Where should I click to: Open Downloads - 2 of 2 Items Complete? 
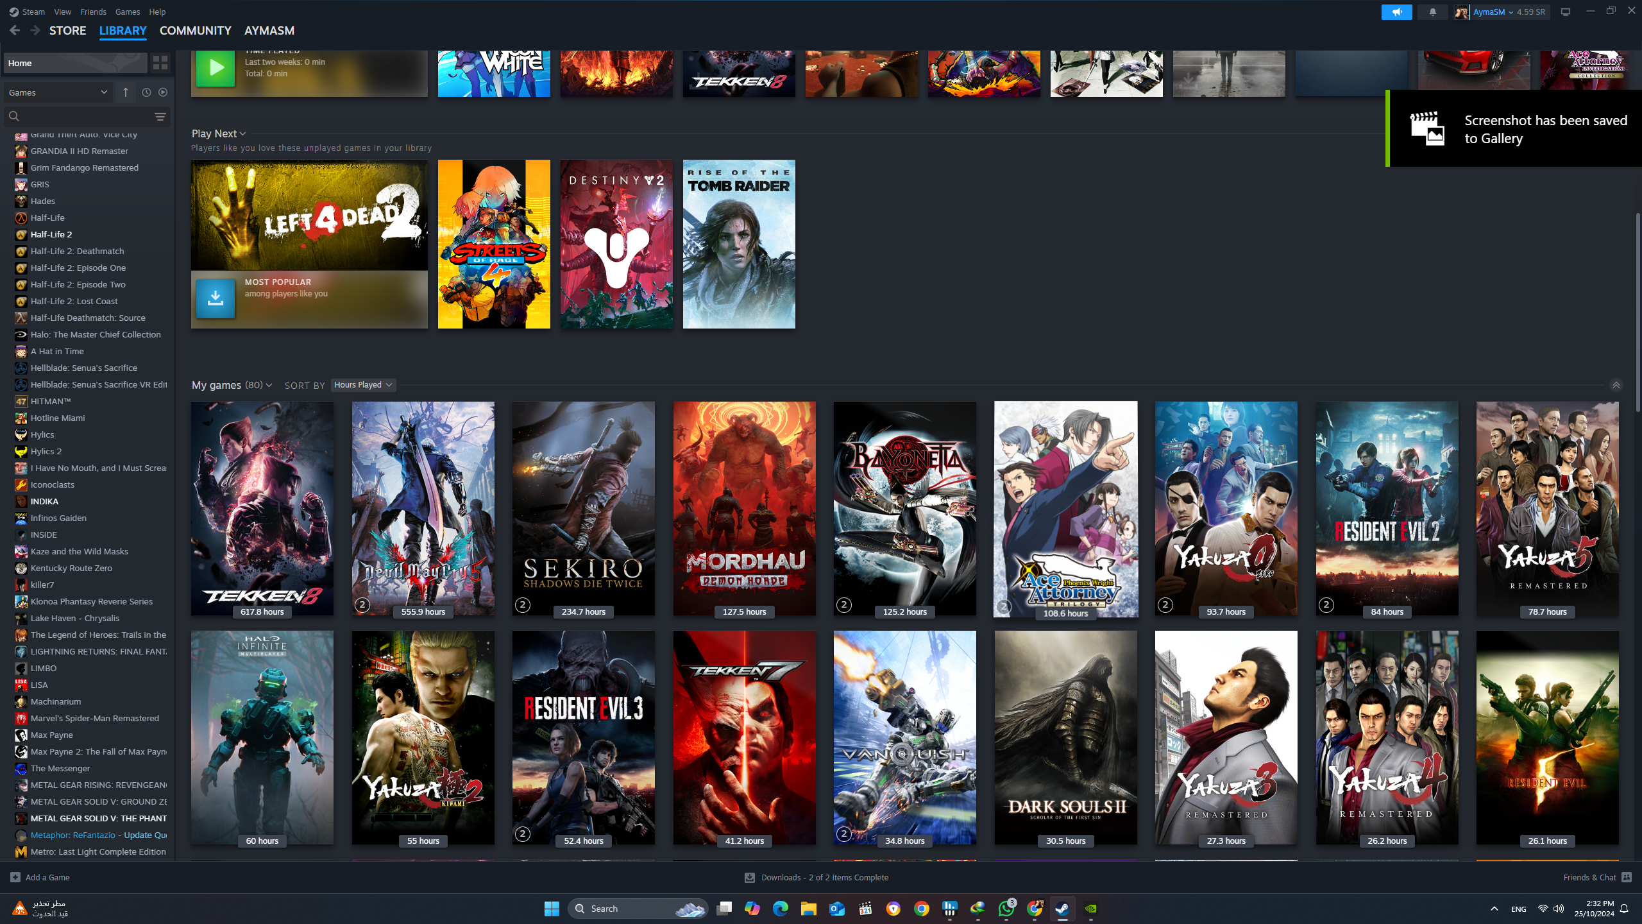click(825, 877)
